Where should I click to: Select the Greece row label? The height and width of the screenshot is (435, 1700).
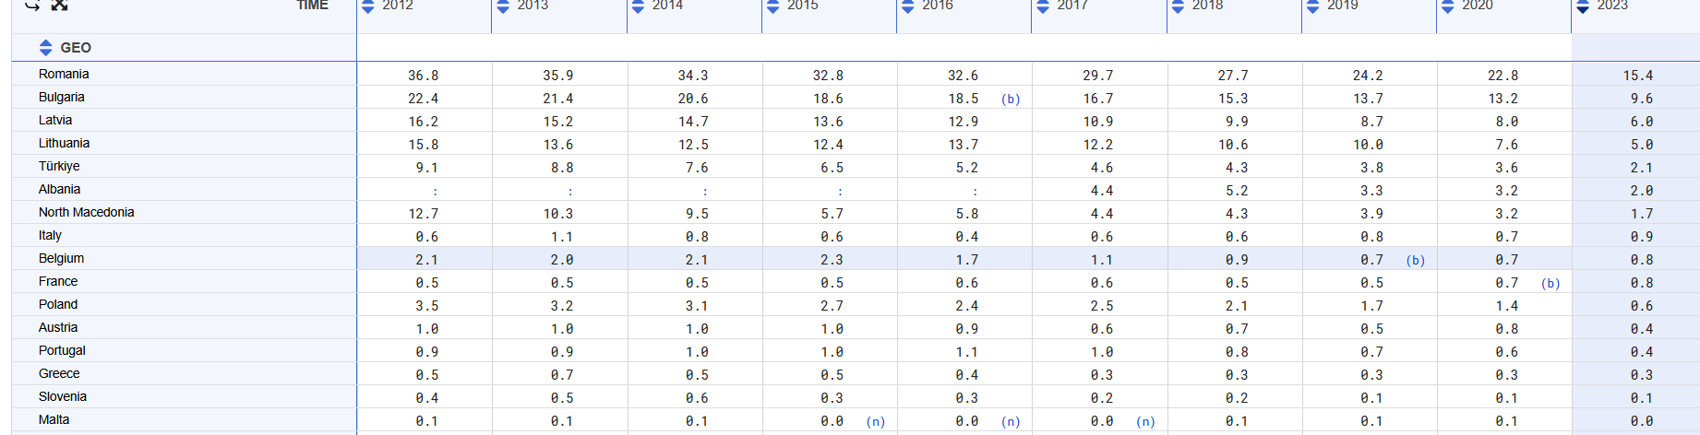pyautogui.click(x=59, y=373)
